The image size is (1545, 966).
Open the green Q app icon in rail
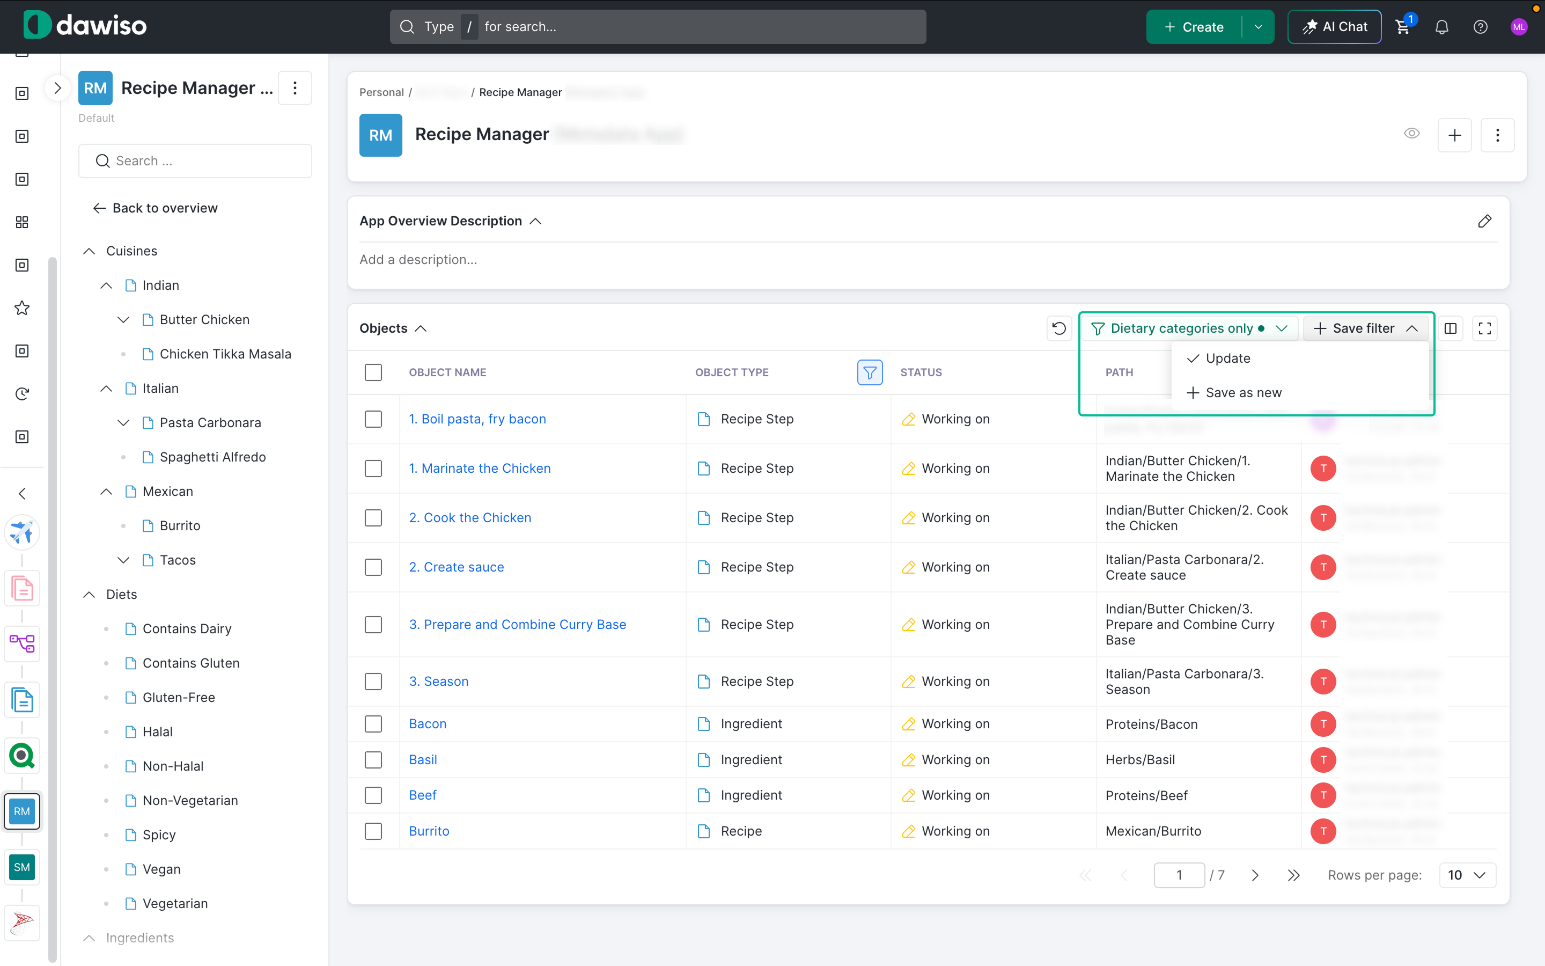[23, 756]
